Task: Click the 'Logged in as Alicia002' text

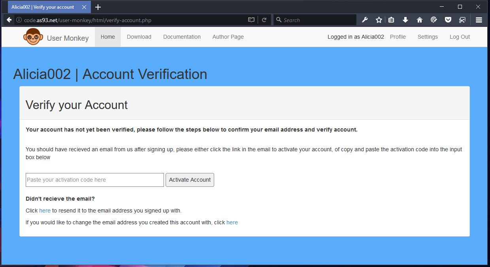Action: pos(356,37)
